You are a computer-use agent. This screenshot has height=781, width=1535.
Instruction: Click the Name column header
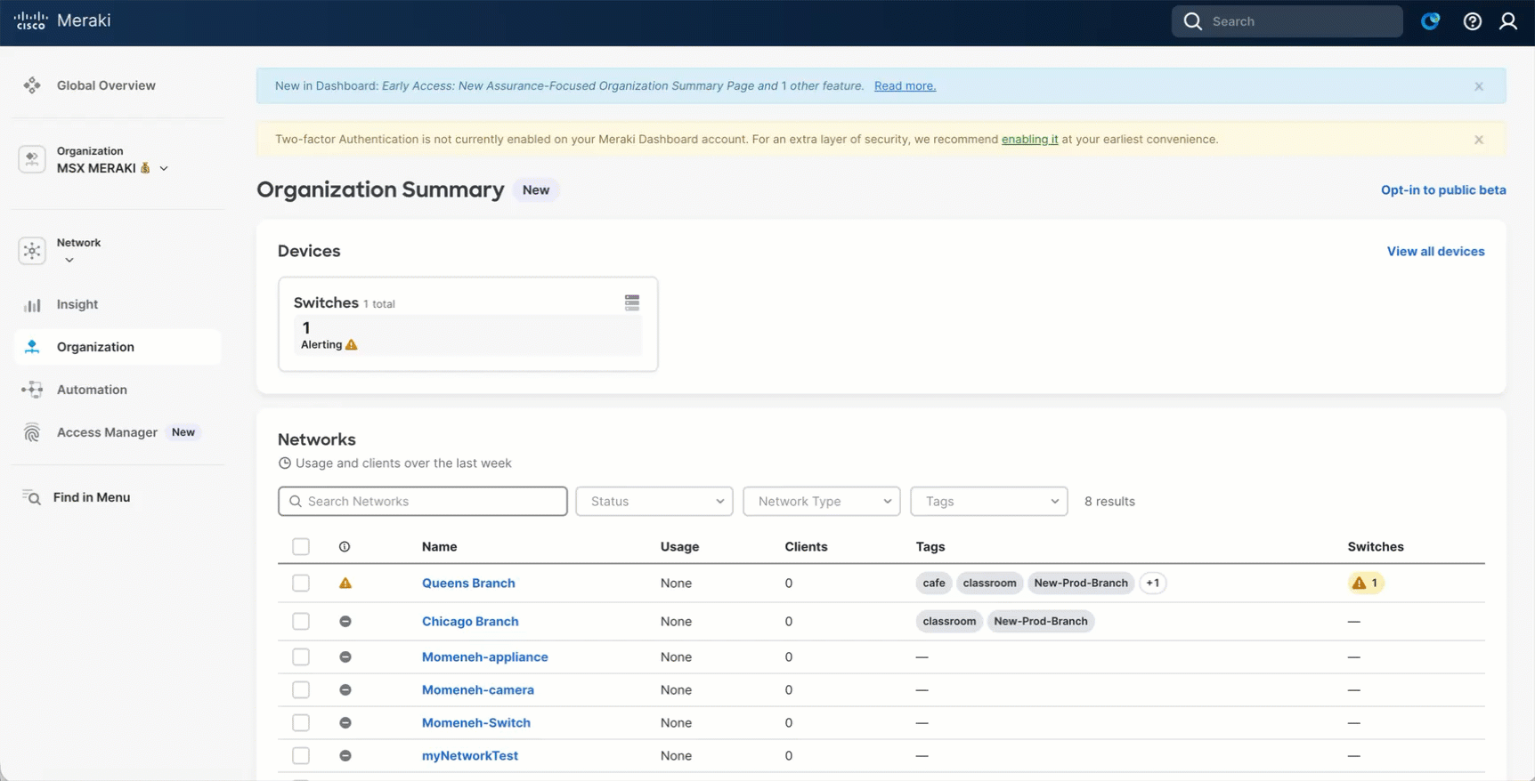(440, 547)
